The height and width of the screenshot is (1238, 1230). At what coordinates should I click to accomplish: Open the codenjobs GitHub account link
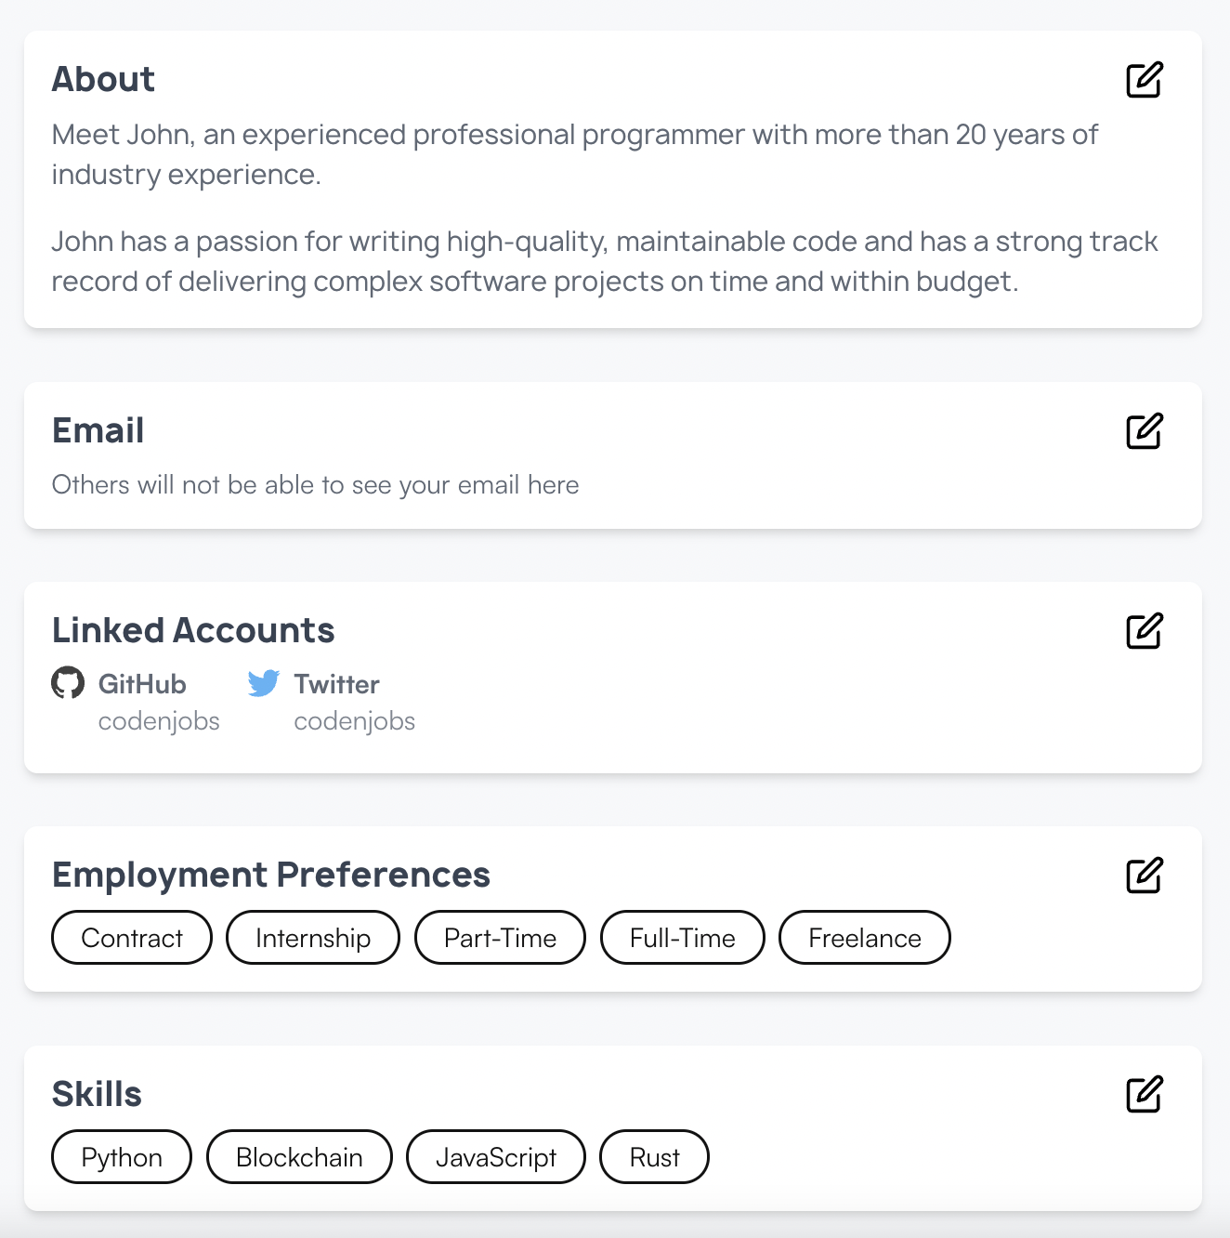click(159, 720)
